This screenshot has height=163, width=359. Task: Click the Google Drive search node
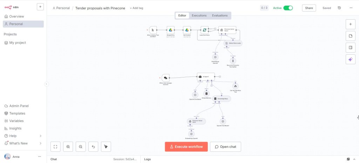click(x=170, y=30)
